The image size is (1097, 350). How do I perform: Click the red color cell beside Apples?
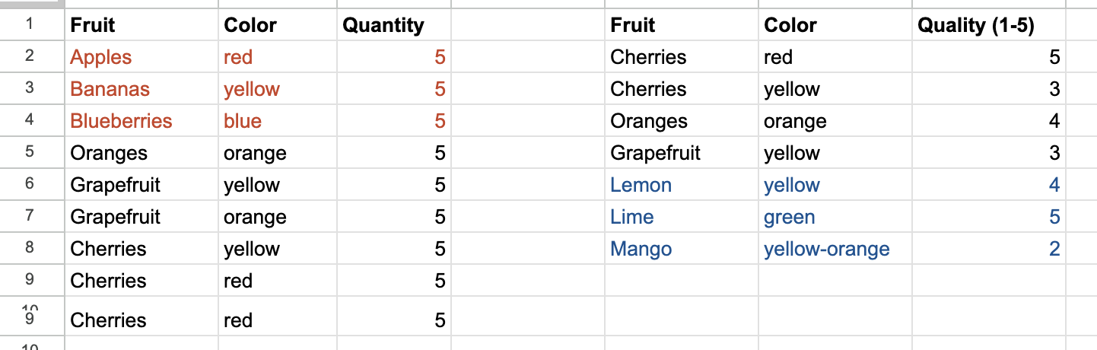(x=238, y=57)
